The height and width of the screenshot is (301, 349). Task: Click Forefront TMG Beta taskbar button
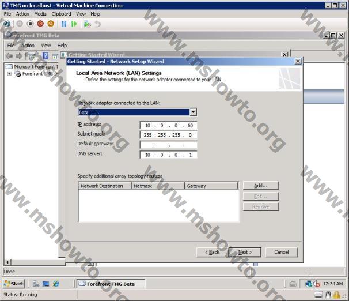111,284
